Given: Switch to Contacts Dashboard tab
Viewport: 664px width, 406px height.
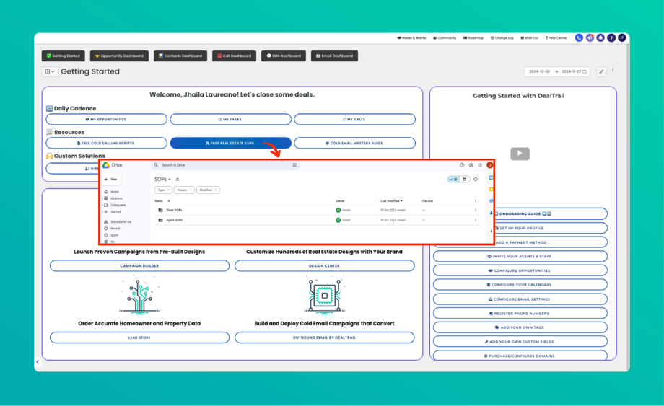Looking at the screenshot, I should coord(180,56).
